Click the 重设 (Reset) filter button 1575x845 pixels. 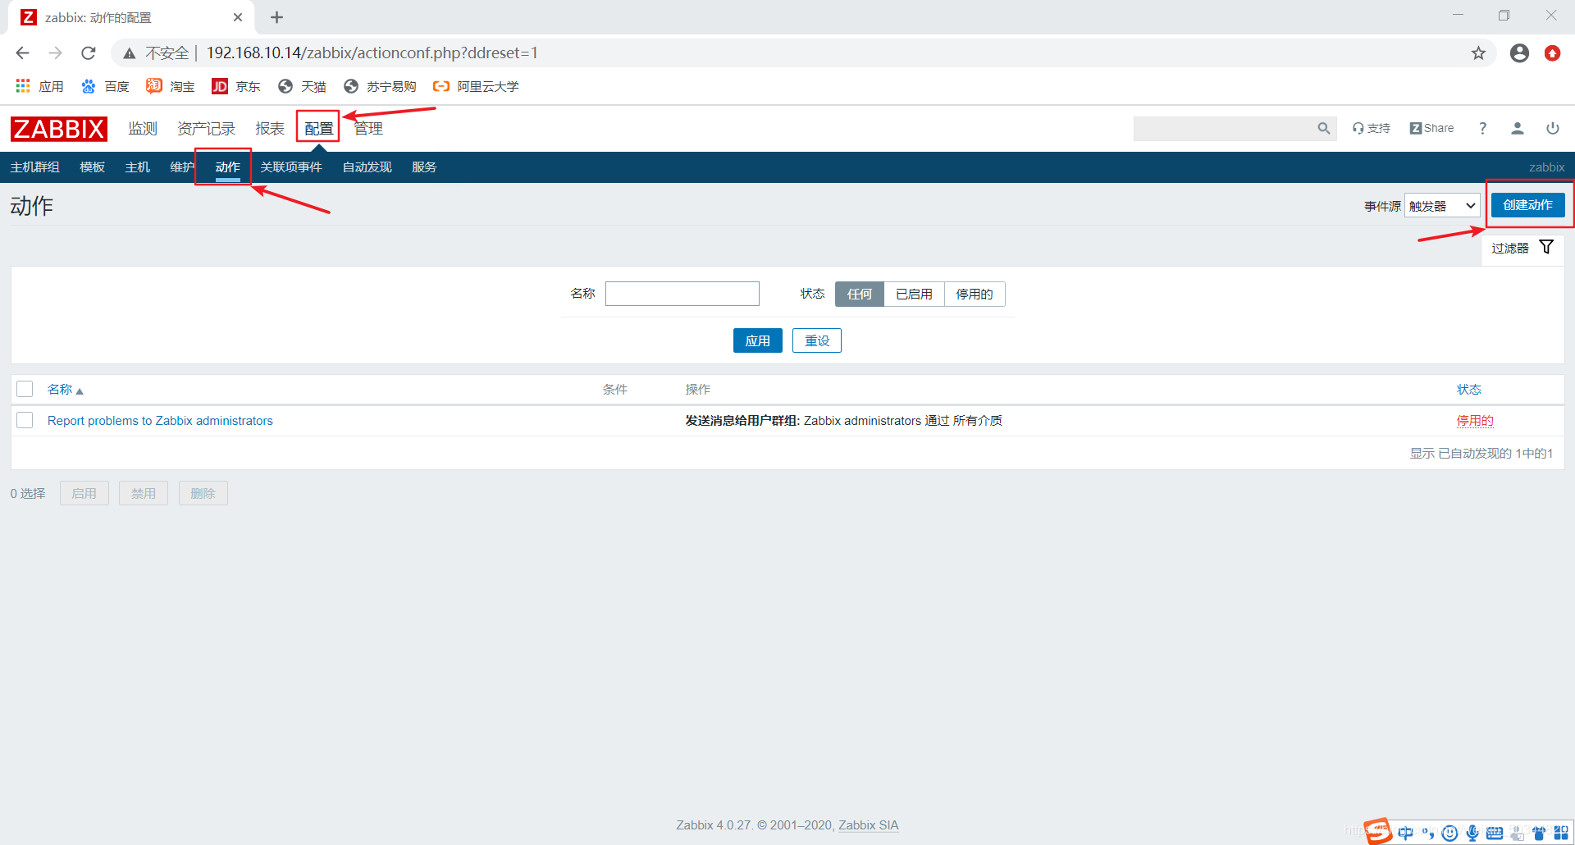[x=817, y=340]
